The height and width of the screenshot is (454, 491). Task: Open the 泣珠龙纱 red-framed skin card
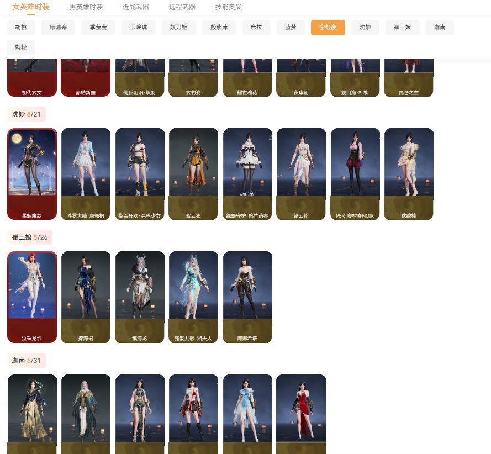(x=32, y=297)
